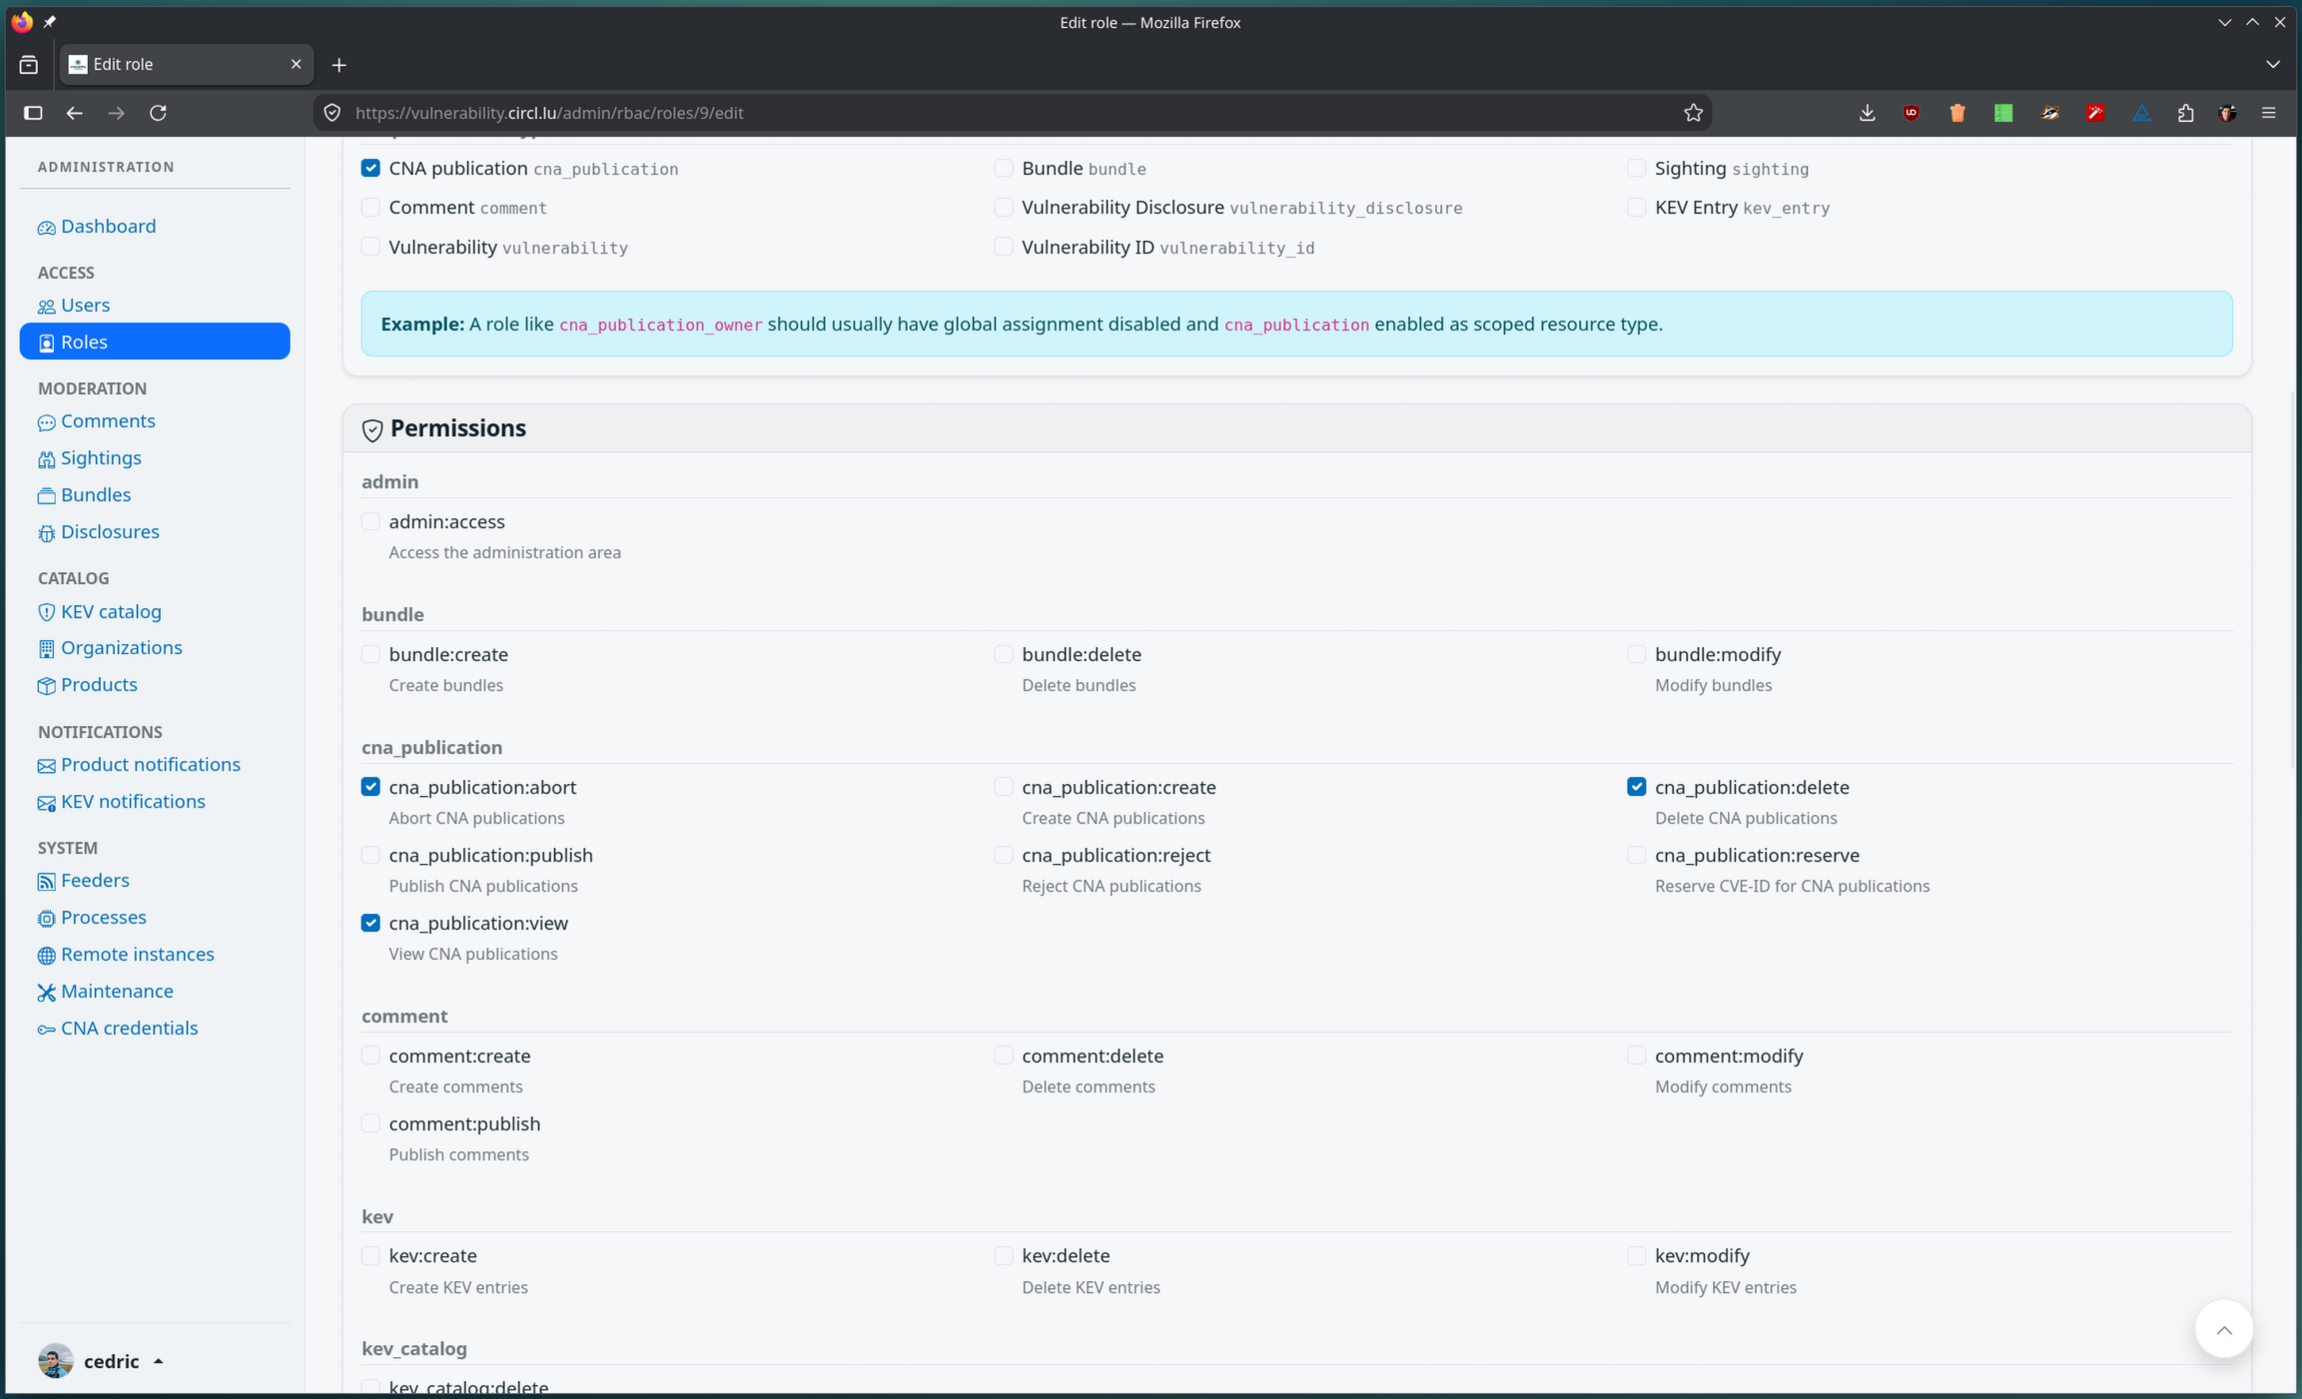Navigate to Remote instances

[x=137, y=955]
